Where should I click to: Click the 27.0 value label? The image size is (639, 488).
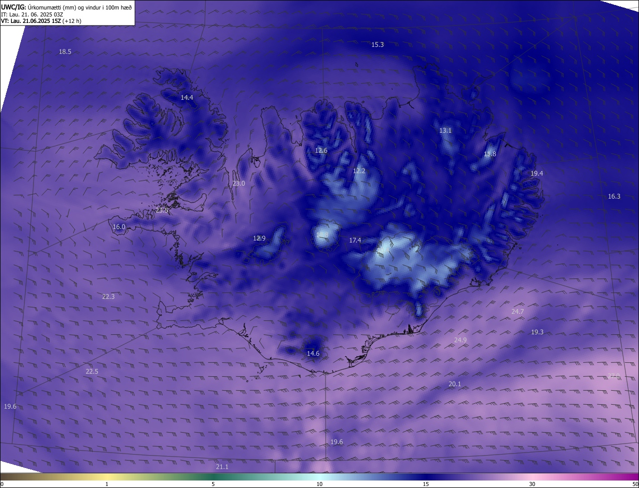click(614, 376)
